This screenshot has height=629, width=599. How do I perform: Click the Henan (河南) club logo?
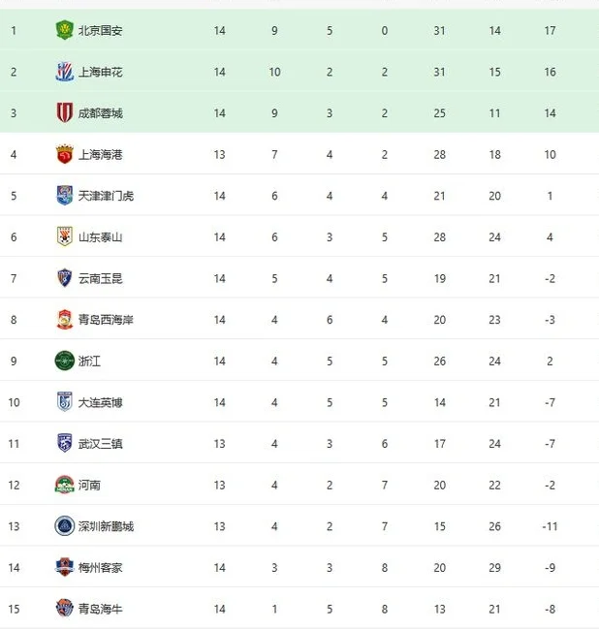click(64, 485)
